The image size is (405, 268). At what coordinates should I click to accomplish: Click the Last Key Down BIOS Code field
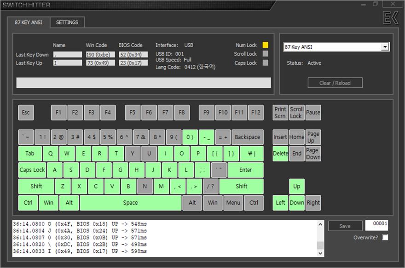point(133,55)
